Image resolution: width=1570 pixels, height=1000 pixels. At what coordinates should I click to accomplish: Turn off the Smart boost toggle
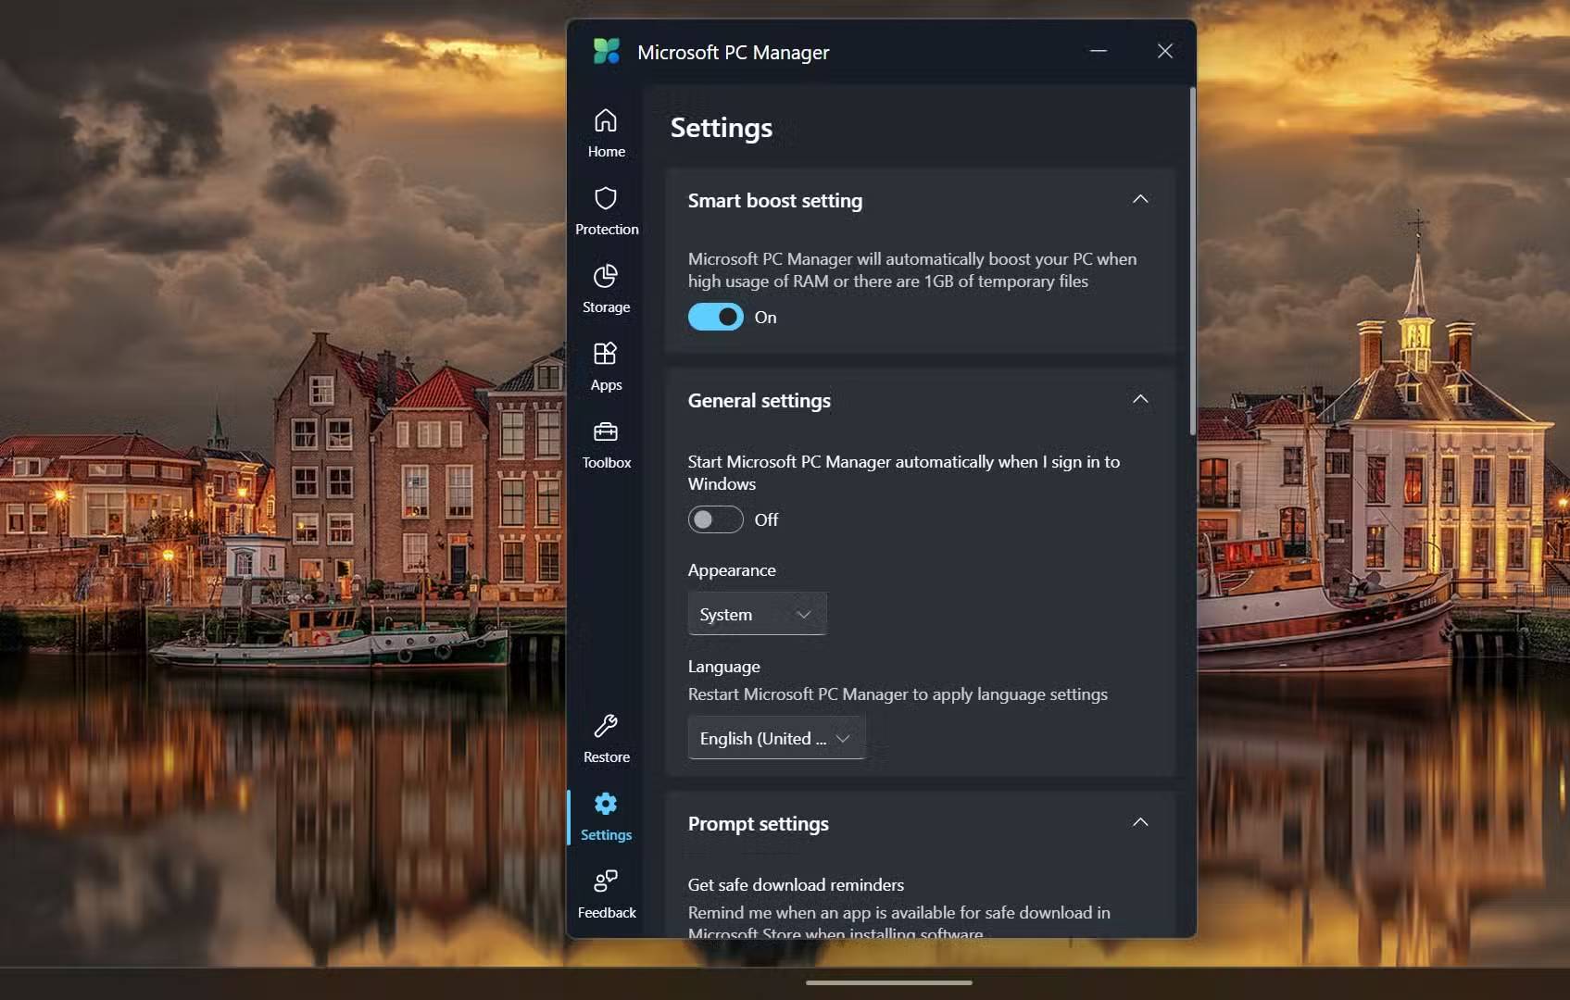(715, 318)
